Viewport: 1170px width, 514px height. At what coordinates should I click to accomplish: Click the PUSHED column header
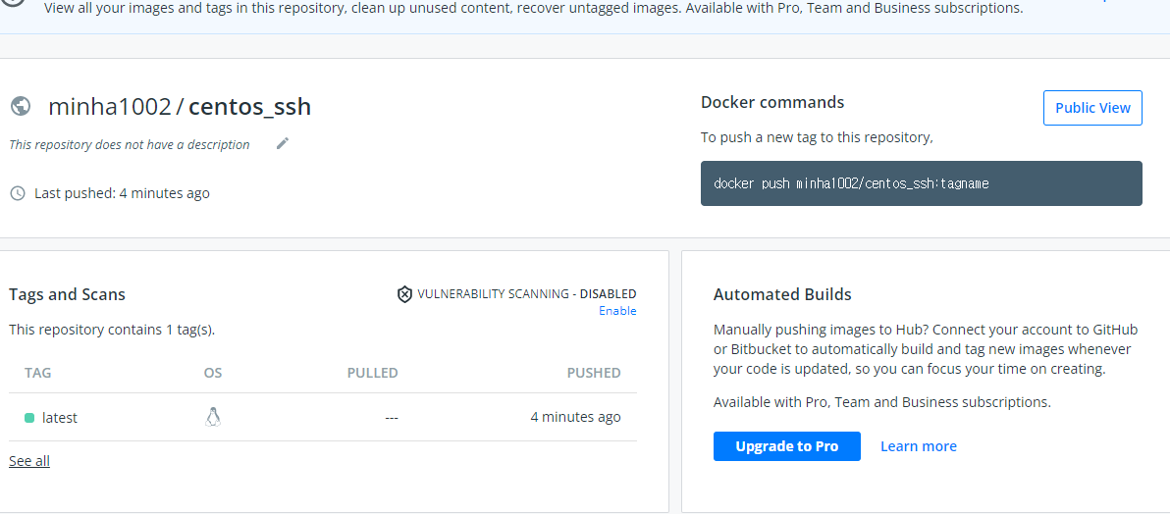pyautogui.click(x=594, y=373)
